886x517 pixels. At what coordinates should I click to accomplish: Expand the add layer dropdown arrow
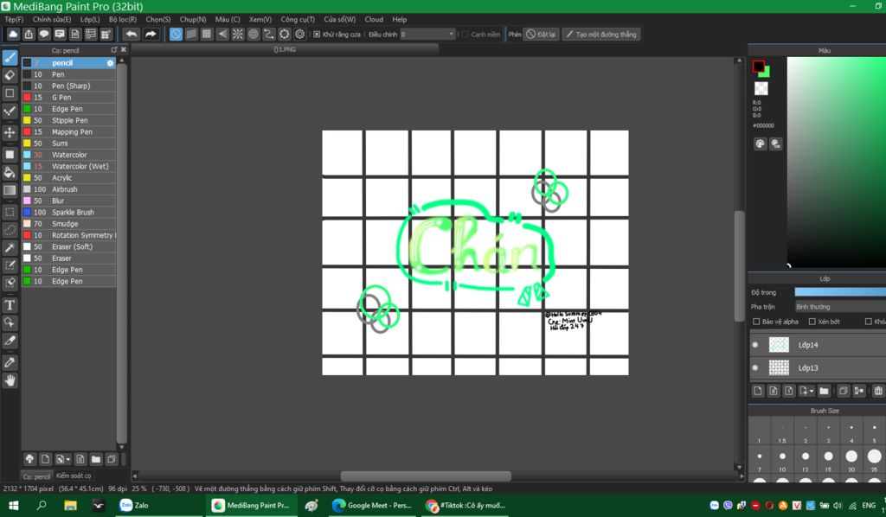[812, 391]
